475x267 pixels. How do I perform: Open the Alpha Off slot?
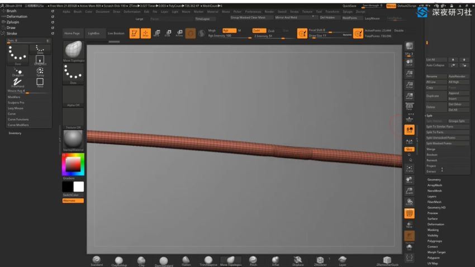coord(73,96)
